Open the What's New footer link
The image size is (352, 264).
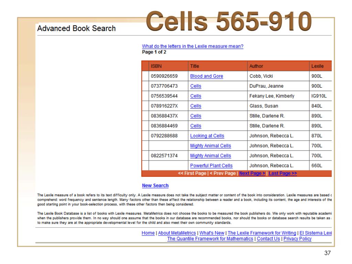coord(212,233)
